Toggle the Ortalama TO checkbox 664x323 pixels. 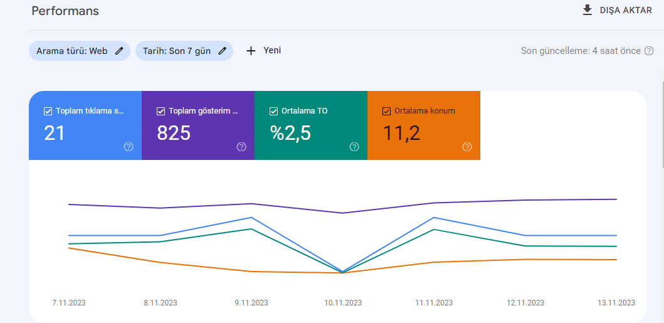pos(273,112)
